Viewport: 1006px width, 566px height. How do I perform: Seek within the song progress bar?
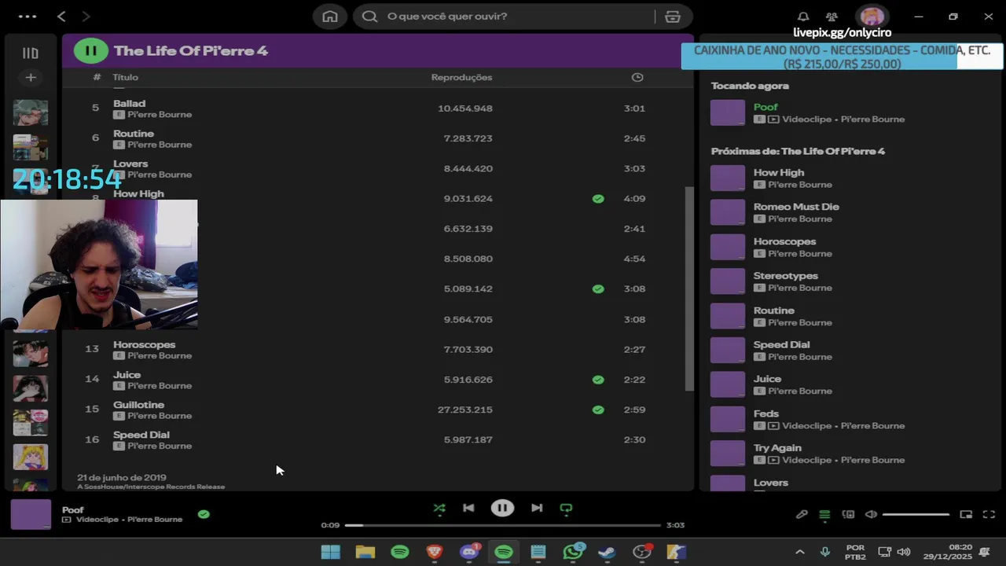tap(503, 525)
